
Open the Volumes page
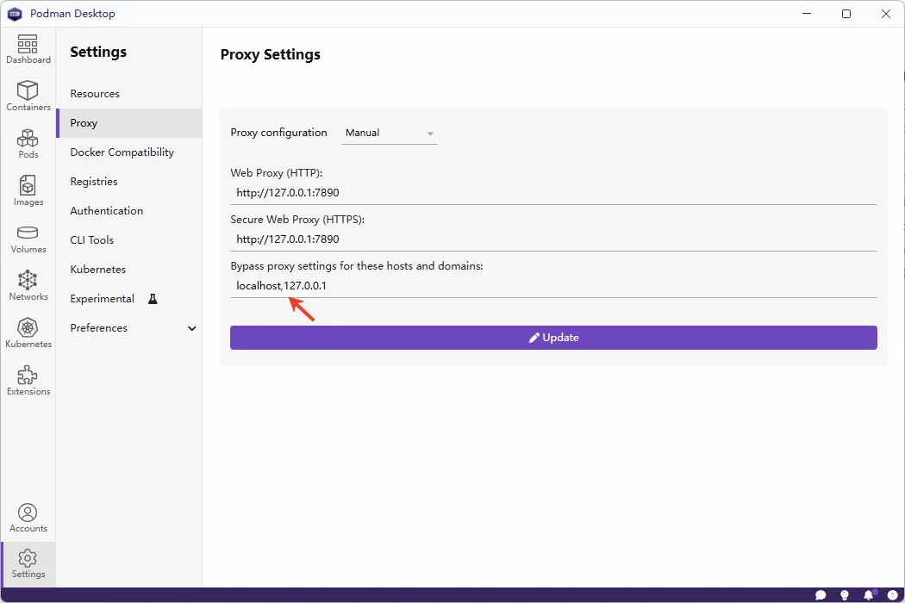click(28, 238)
